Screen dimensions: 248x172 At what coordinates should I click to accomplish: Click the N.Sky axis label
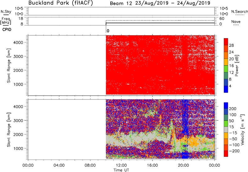6,11
